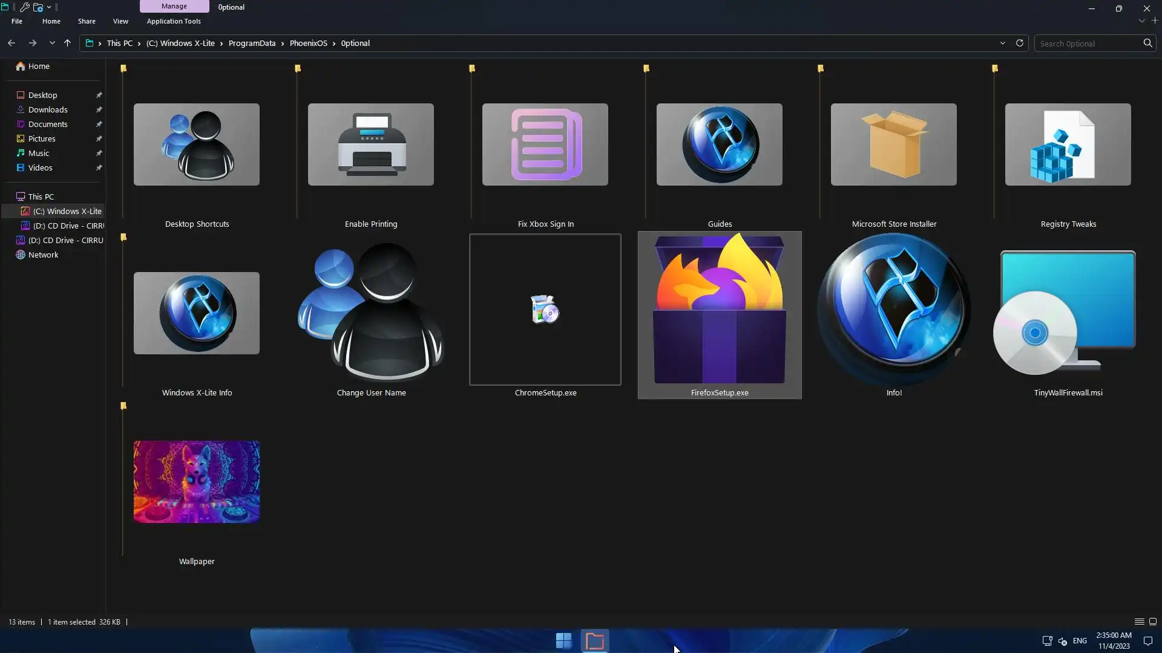This screenshot has height=653, width=1162.
Task: Unpin Desktop from quick access
Action: click(x=99, y=95)
